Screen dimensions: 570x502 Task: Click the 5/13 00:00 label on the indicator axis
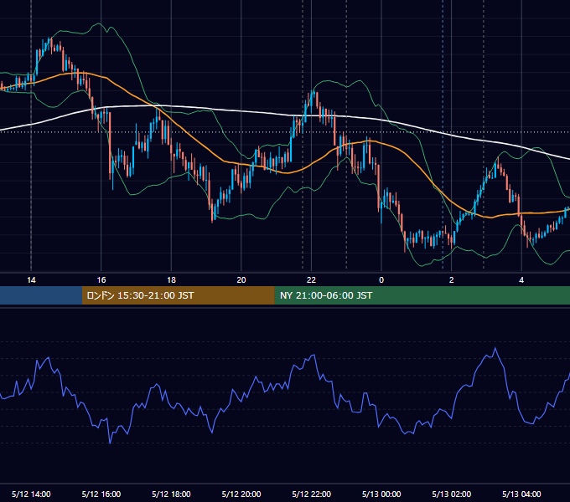coord(381,494)
